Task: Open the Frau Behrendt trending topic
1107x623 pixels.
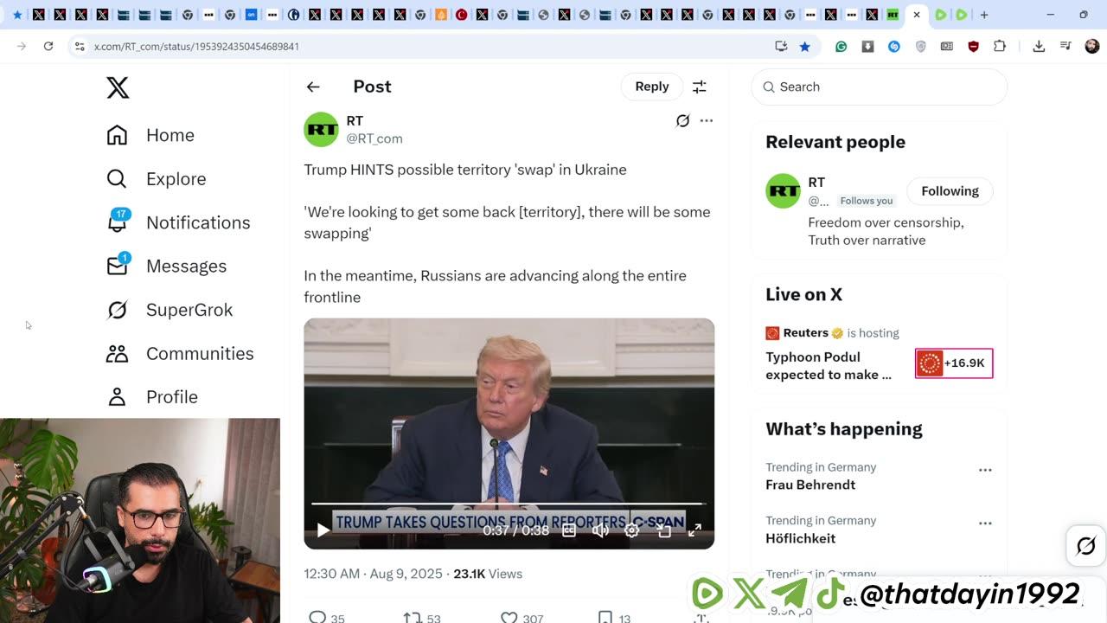Action: (810, 485)
